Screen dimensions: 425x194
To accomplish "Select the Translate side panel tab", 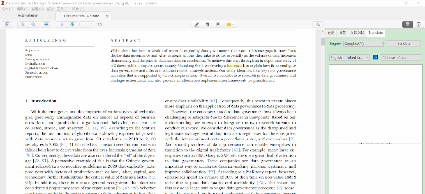I will [x=375, y=33].
